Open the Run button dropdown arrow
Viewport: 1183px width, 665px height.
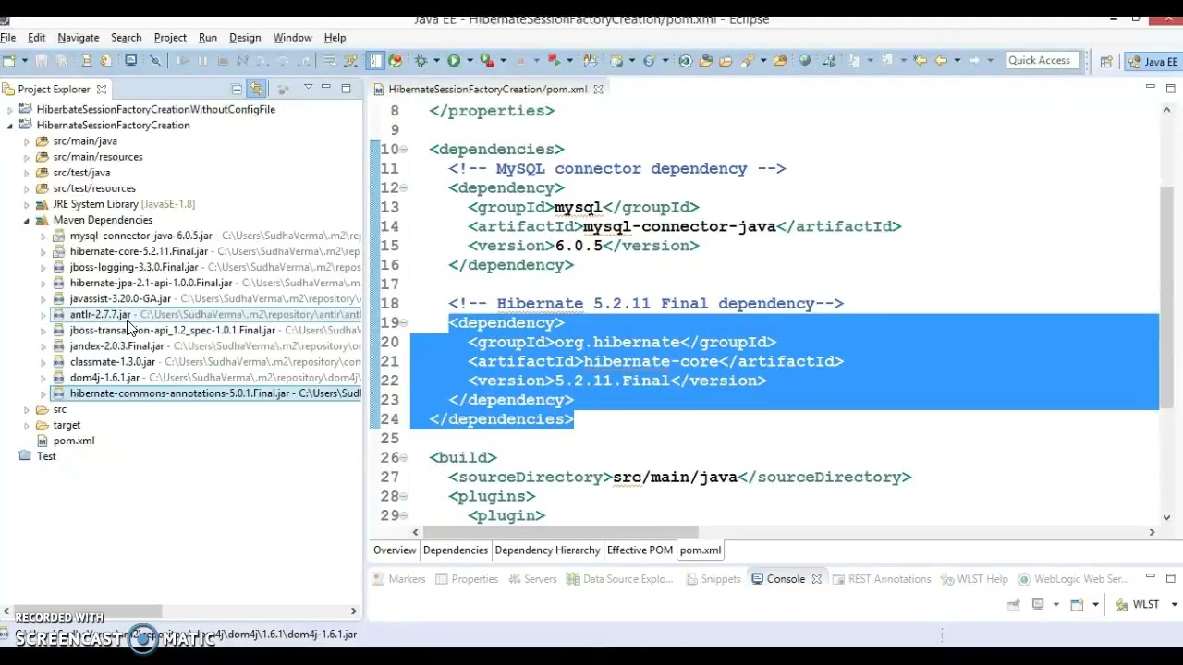click(470, 61)
